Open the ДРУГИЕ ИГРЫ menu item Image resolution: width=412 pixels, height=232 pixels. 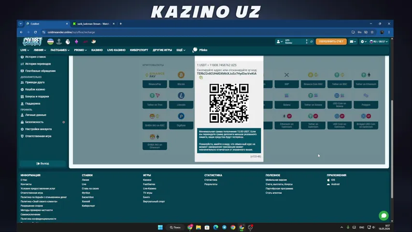click(x=162, y=50)
